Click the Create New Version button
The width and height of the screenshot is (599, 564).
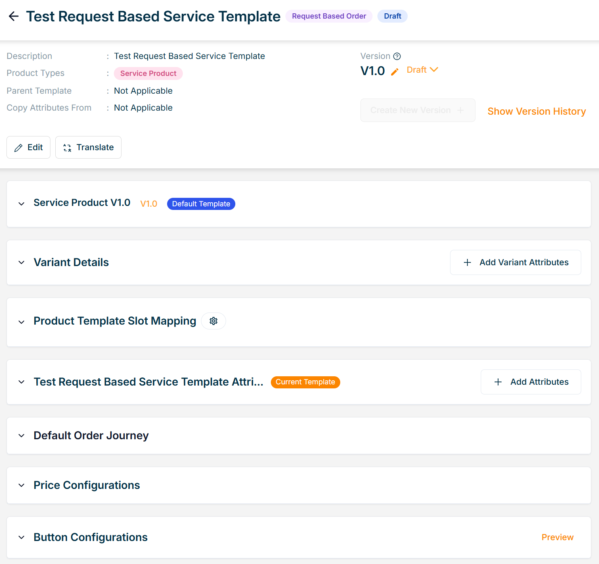417,110
